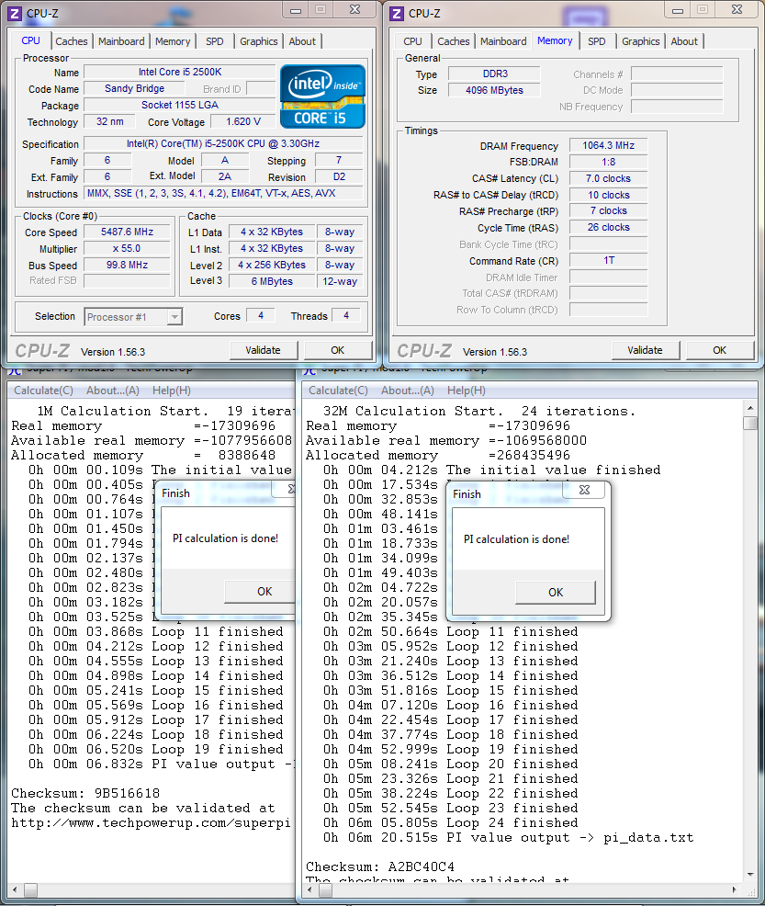
Task: Click the specification field with "i5-2500K CPU @ 3.30GHz"
Action: click(223, 144)
